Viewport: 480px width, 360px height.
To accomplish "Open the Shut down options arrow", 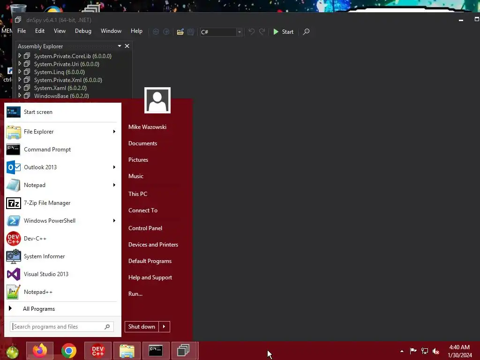I will 164,327.
